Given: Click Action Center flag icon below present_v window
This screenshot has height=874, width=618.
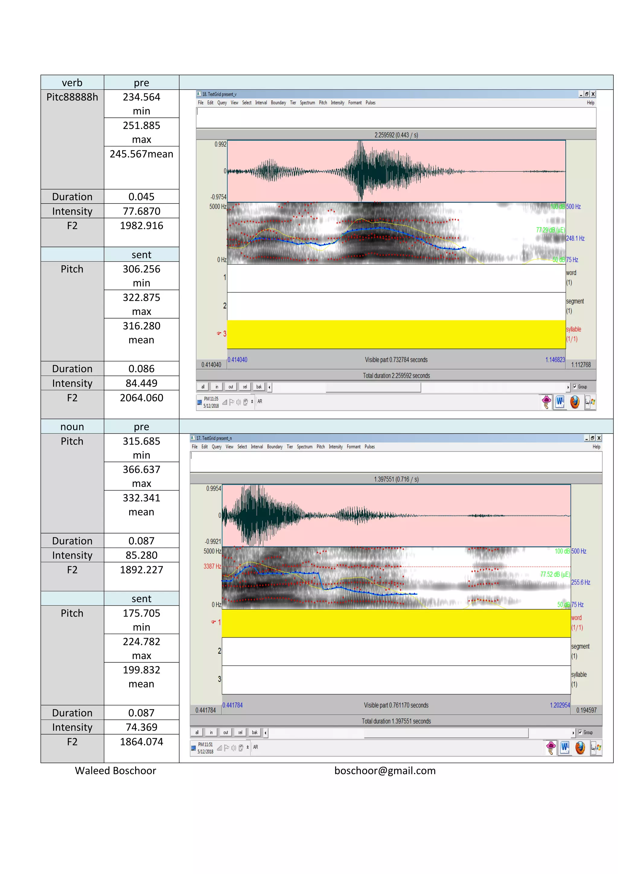Looking at the screenshot, I should (232, 402).
